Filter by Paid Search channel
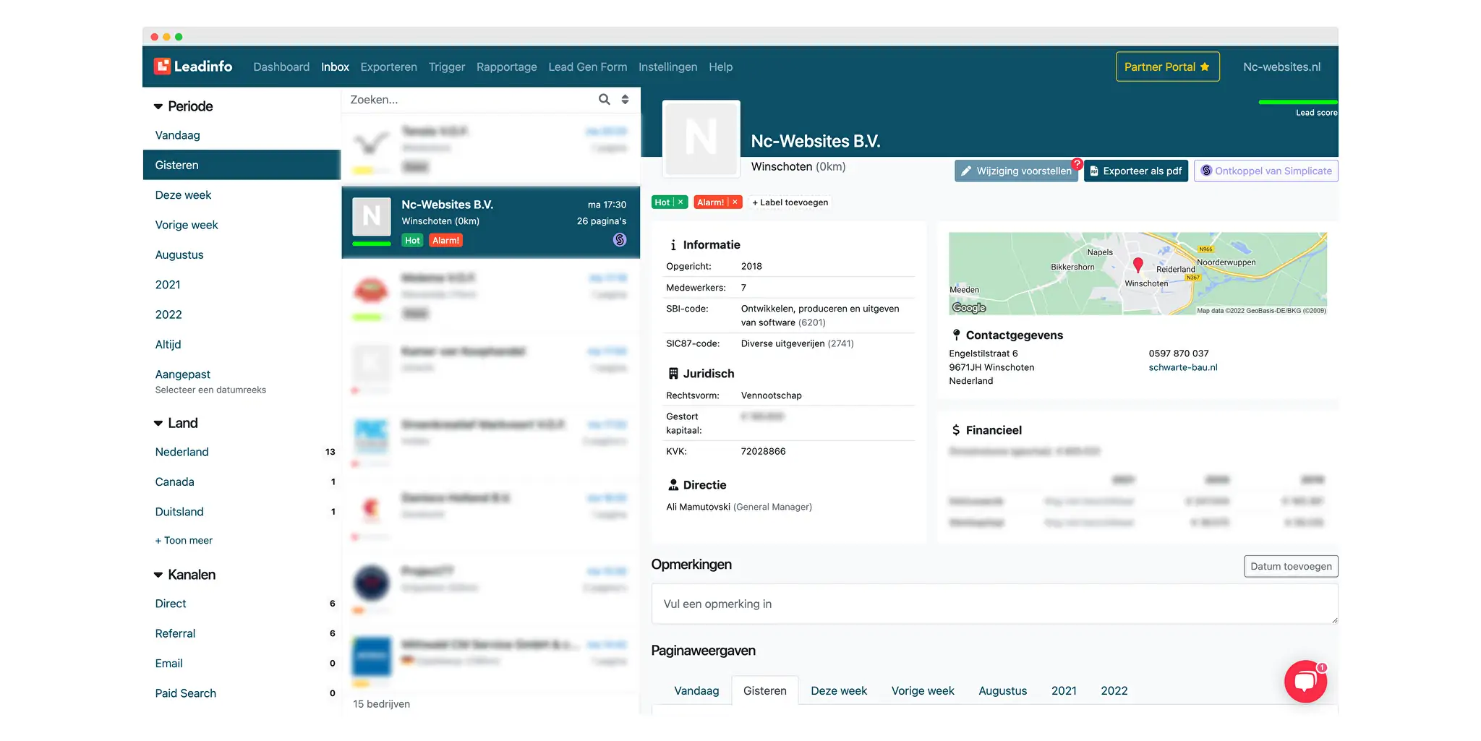 (x=185, y=693)
